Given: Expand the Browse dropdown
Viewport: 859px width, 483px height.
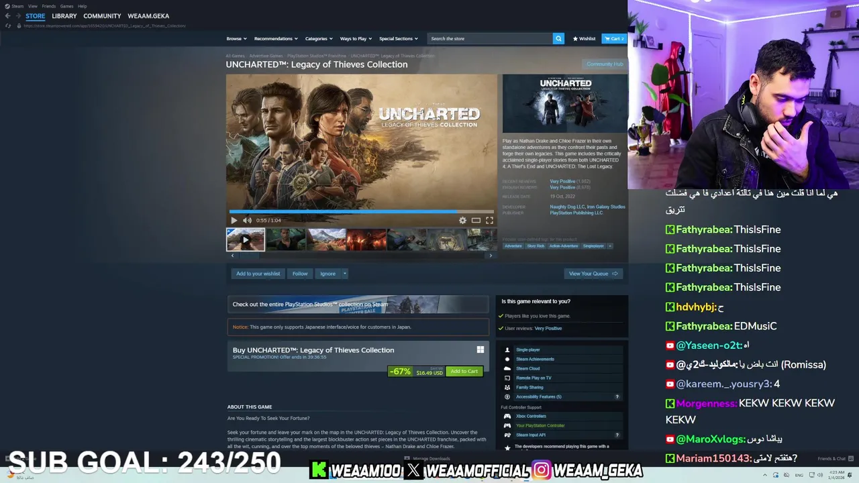Looking at the screenshot, I should [x=236, y=38].
